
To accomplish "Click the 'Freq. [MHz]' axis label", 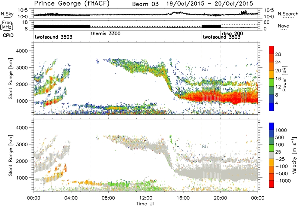I will pyautogui.click(x=7, y=25).
